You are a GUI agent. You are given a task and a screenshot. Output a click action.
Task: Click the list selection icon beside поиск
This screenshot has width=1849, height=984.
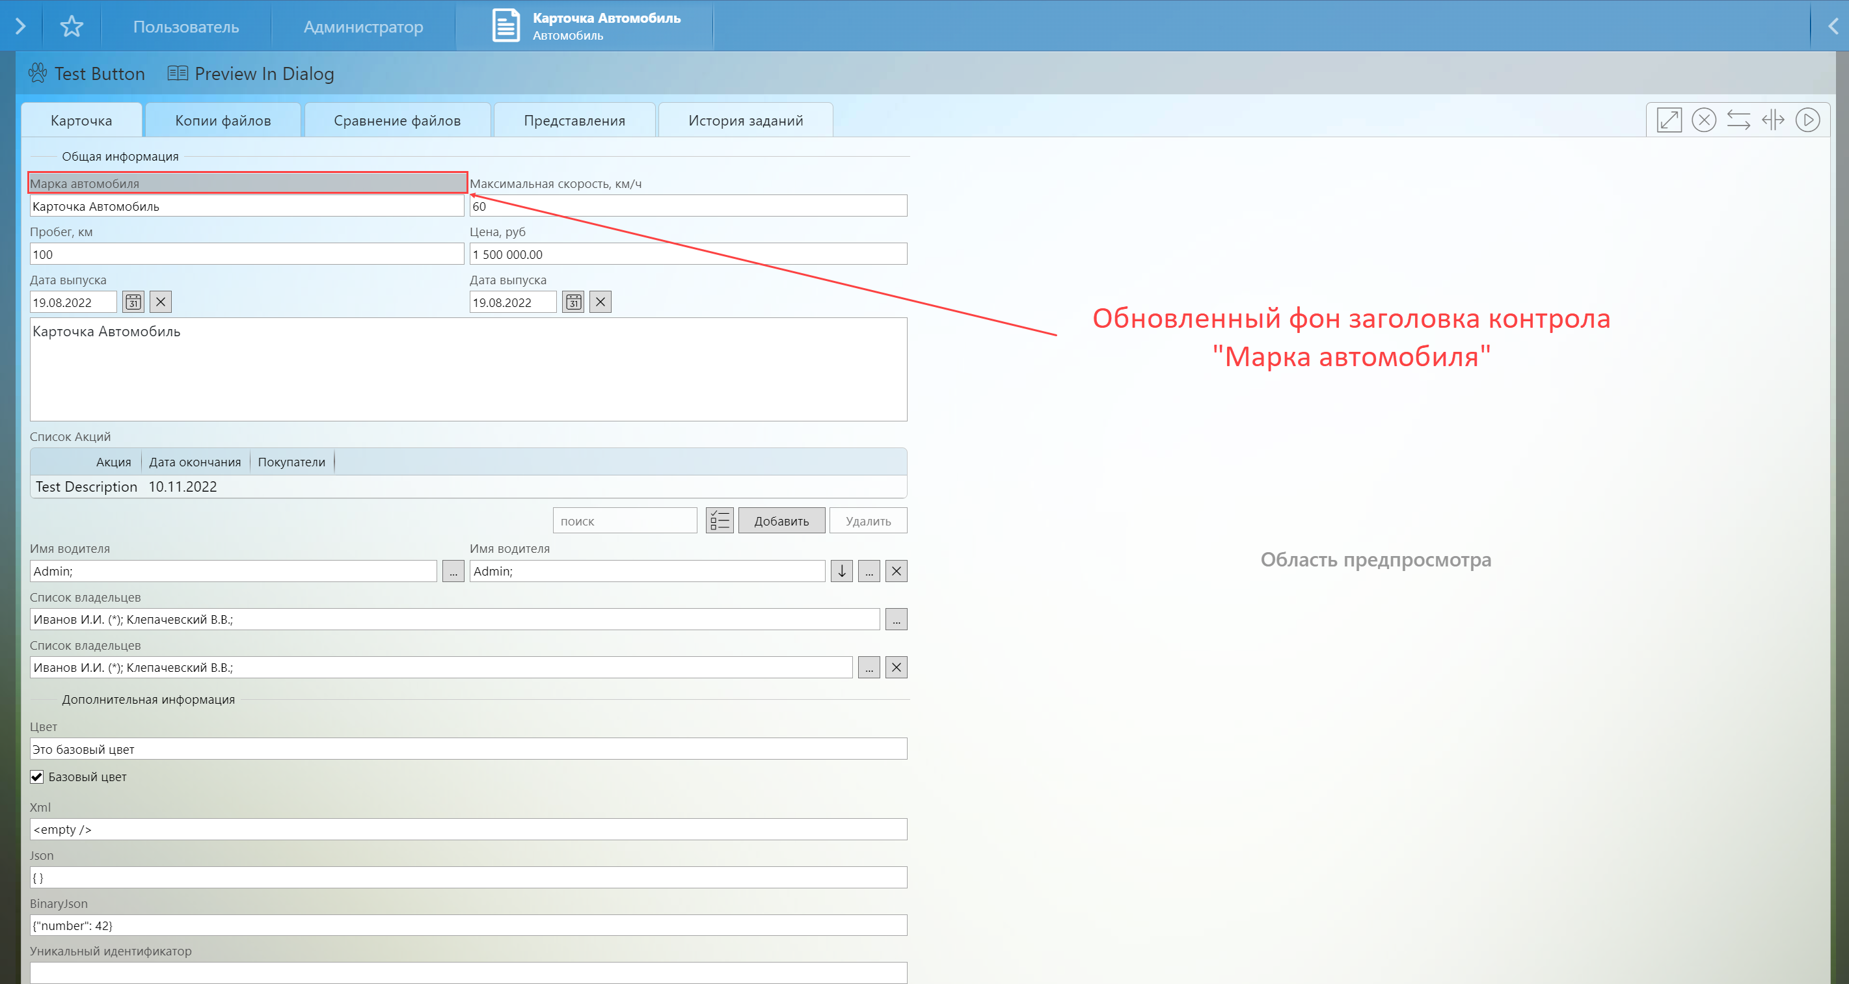coord(718,521)
